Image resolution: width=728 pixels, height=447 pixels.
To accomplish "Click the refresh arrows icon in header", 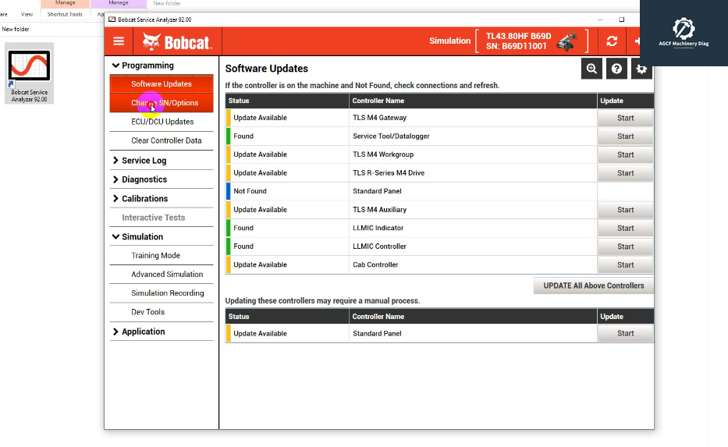I will (612, 41).
